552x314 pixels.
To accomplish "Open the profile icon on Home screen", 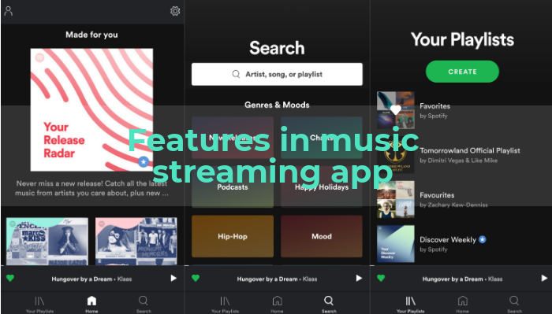I will [9, 11].
